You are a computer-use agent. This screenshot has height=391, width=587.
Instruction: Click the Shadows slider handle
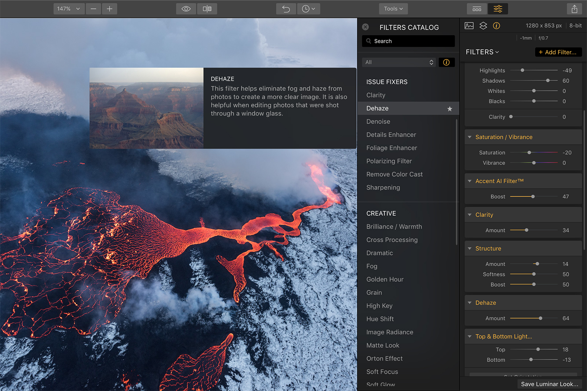tap(548, 80)
